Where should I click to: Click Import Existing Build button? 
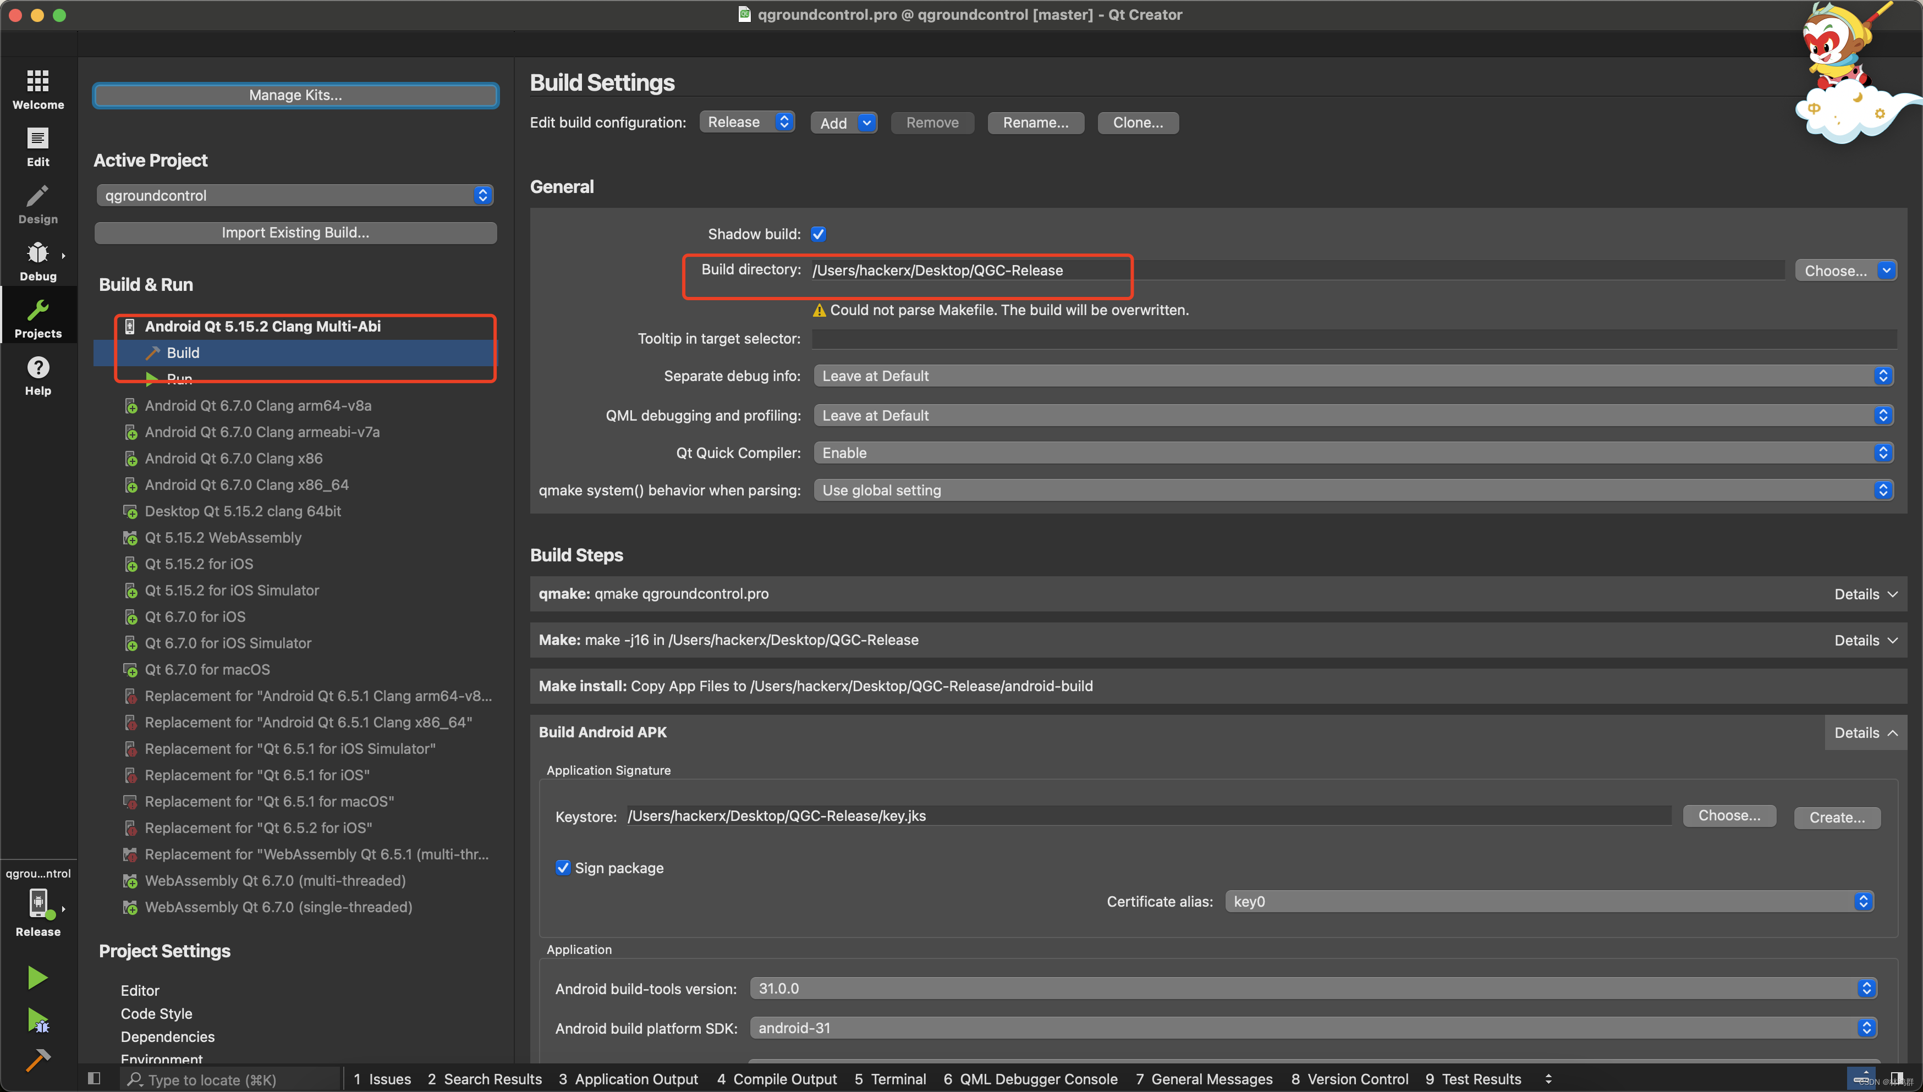coord(295,233)
